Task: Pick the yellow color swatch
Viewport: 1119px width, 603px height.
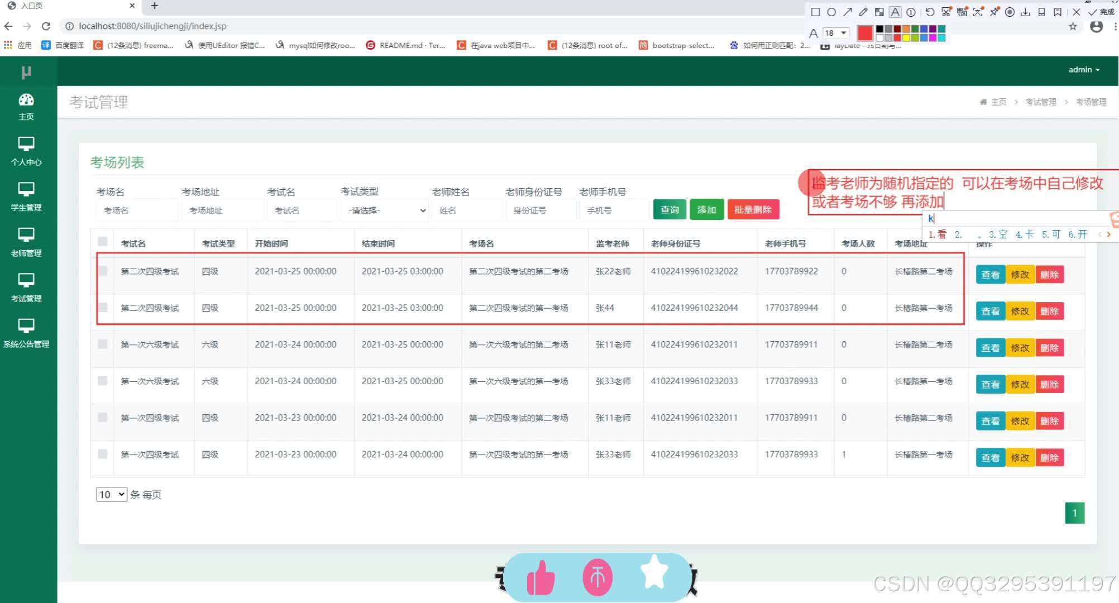Action: coord(906,37)
